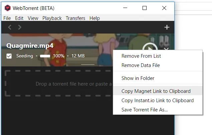Viewport: 212px width, 135px height.
Task: Open the Help menu
Action: click(94, 18)
